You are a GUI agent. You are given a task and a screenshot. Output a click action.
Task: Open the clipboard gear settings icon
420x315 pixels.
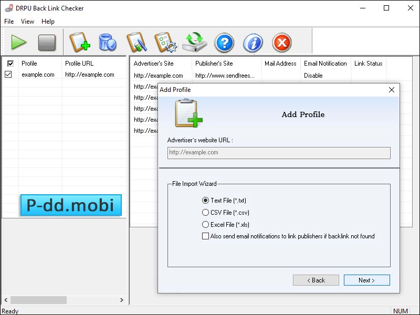pos(165,42)
